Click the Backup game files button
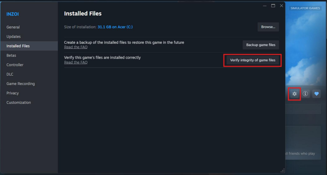 pos(261,45)
